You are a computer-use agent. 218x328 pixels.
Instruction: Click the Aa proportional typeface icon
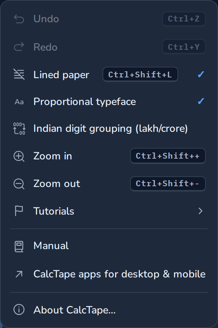[19, 102]
